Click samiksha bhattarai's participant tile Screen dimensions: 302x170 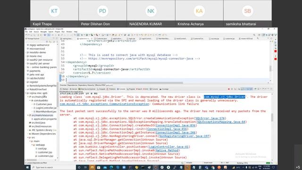point(248,14)
